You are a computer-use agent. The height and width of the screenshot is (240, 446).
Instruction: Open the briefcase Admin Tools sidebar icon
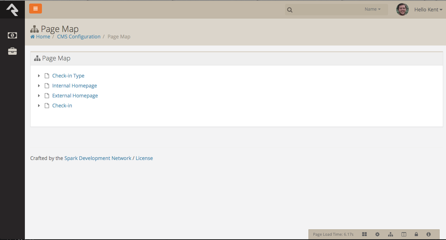12,51
